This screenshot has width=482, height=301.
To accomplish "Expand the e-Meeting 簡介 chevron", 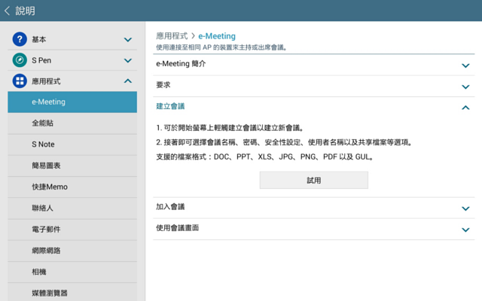I will (465, 65).
